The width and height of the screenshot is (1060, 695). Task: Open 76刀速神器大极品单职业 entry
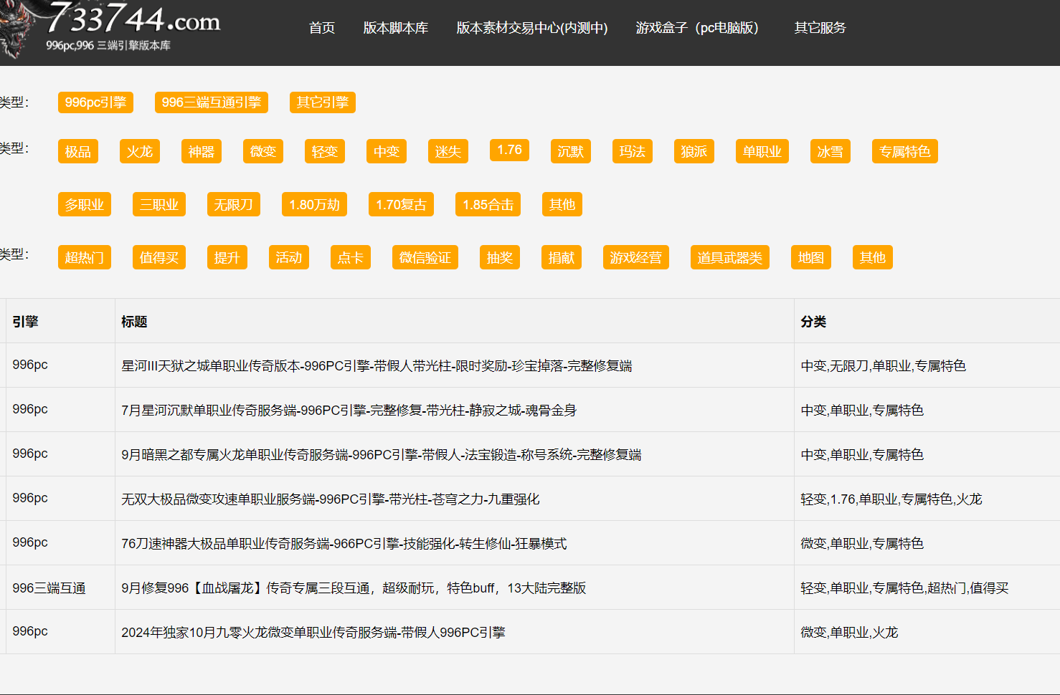click(344, 544)
